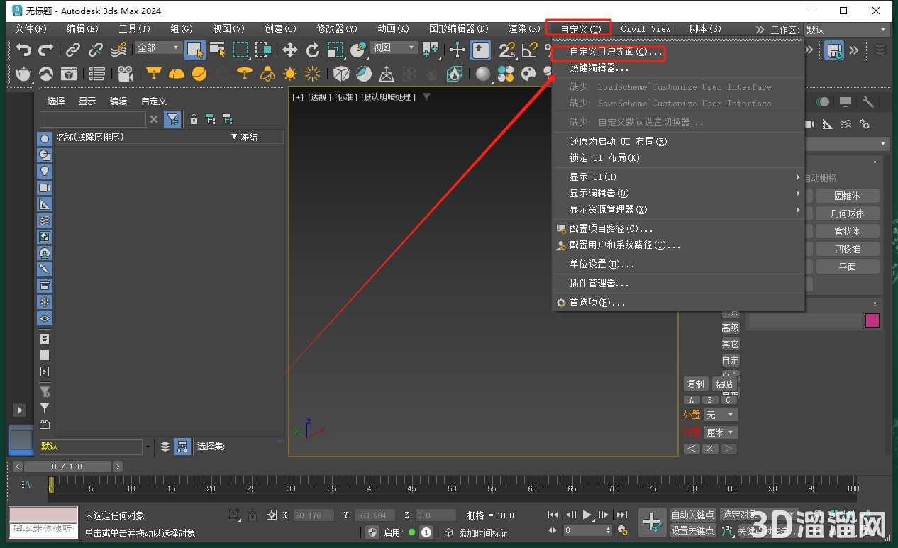This screenshot has height=548, width=898.
Task: Click the 几何球体 primitive button
Action: (848, 213)
